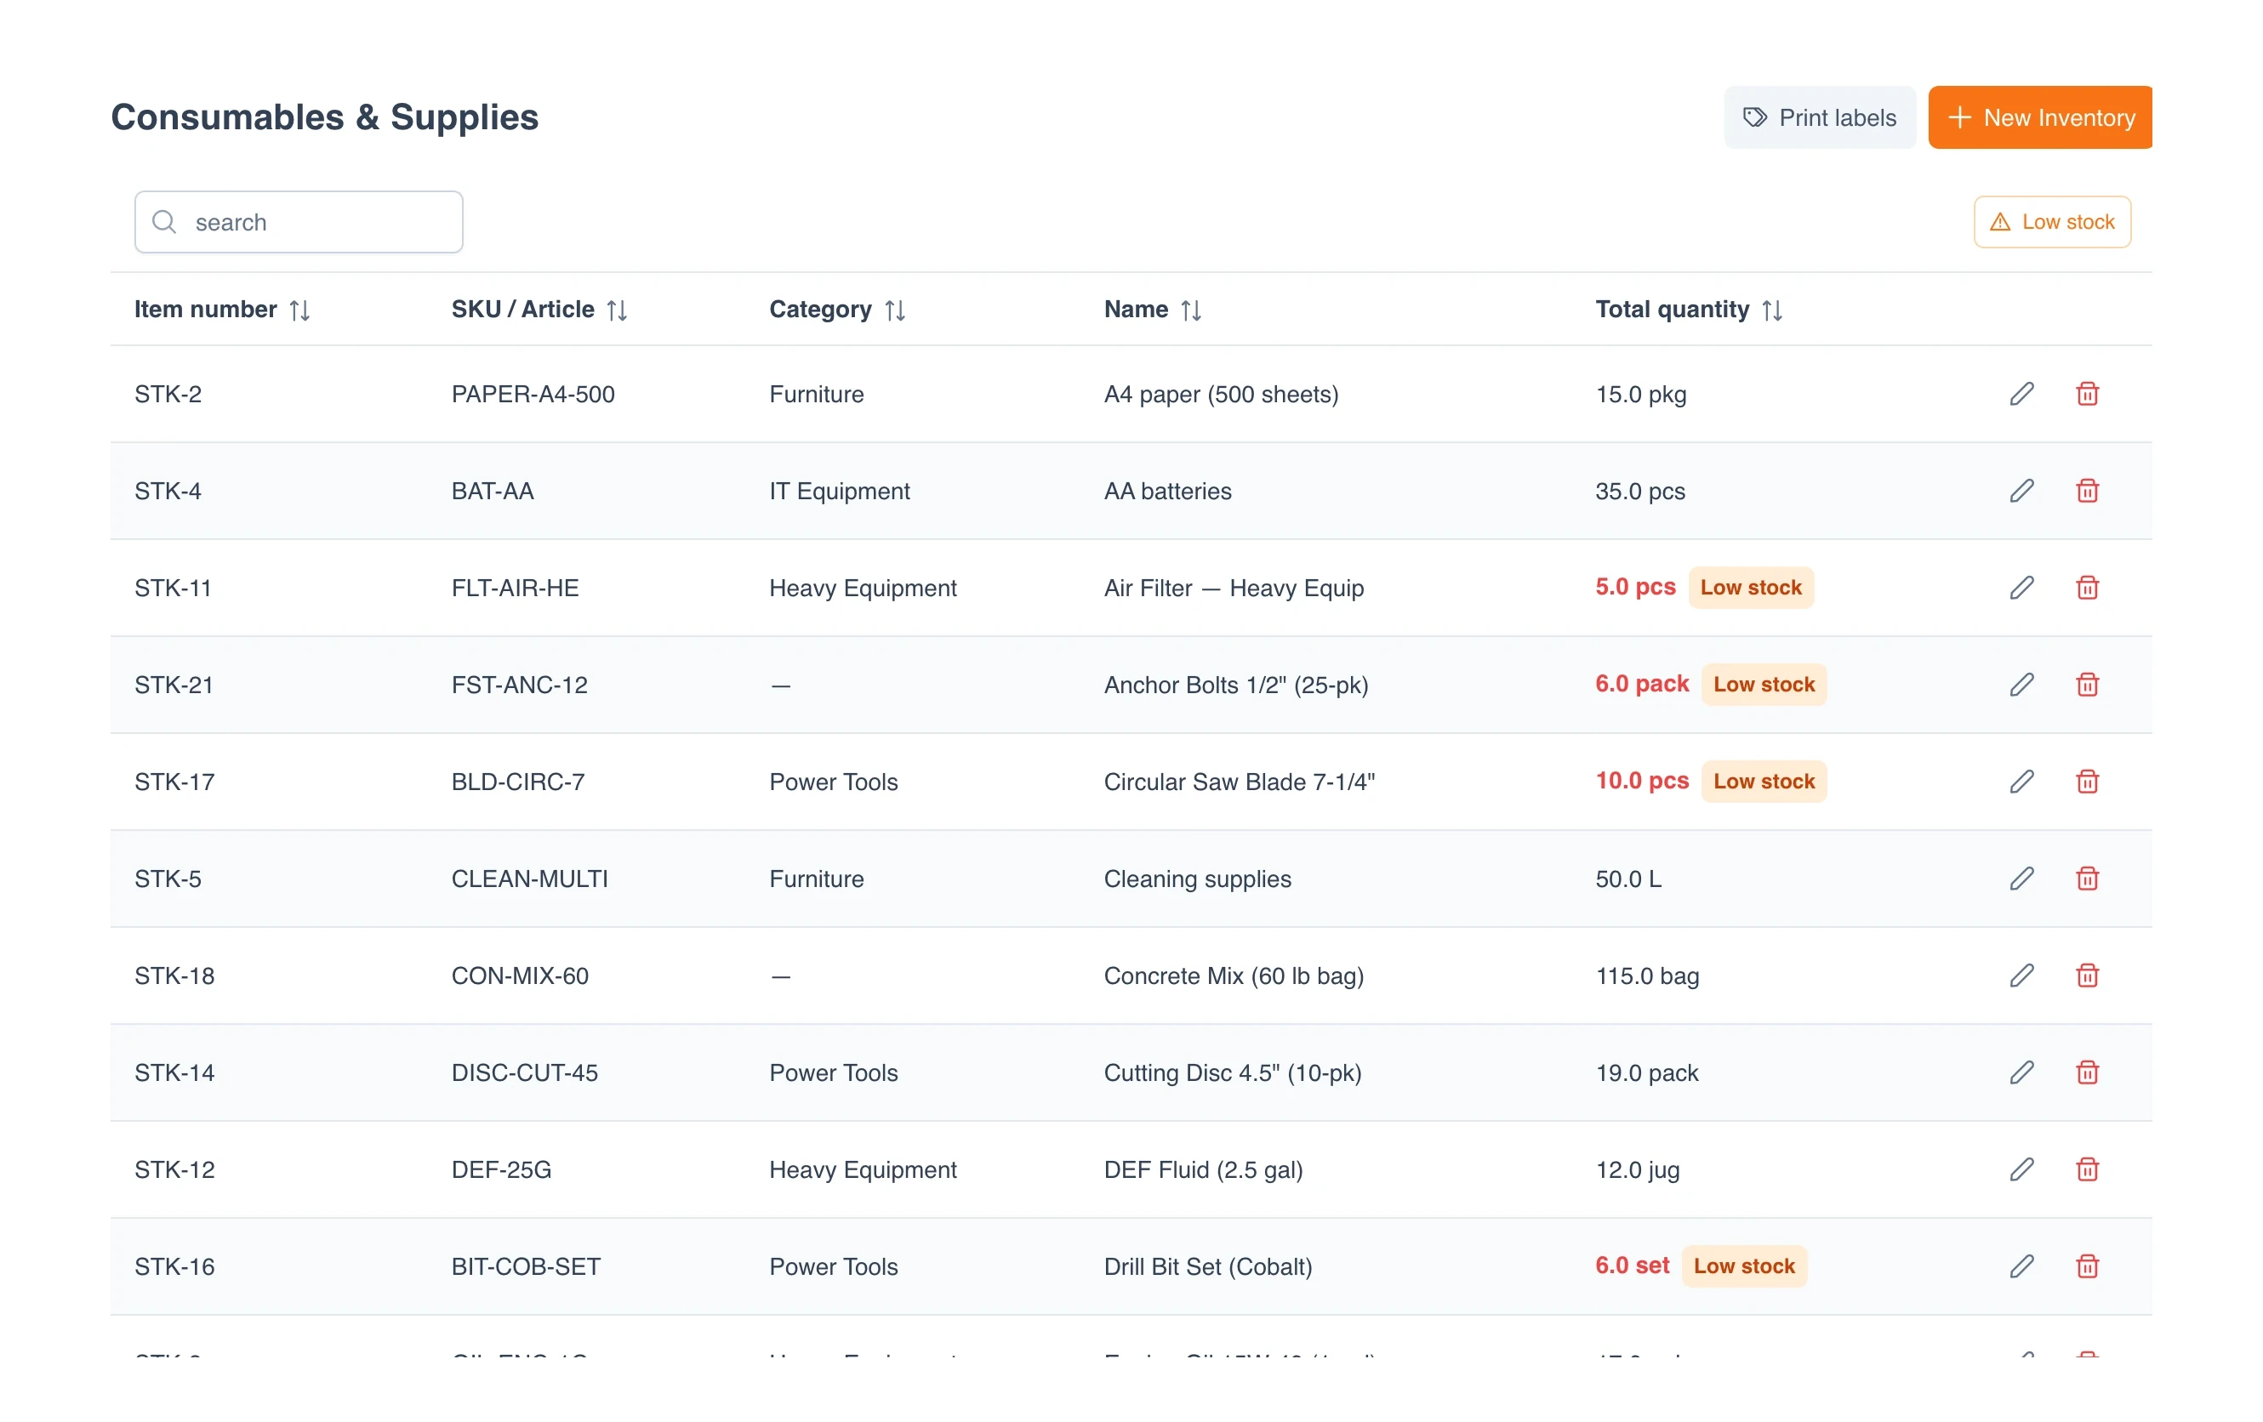Click the name AA batteries

tap(1167, 490)
